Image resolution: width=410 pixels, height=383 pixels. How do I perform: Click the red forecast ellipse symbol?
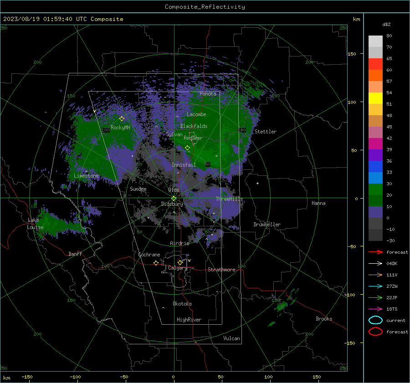375,332
